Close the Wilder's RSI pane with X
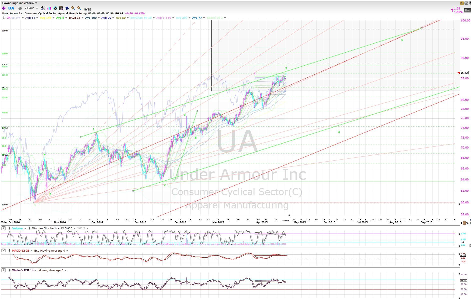The width and height of the screenshot is (471, 299). 3,270
